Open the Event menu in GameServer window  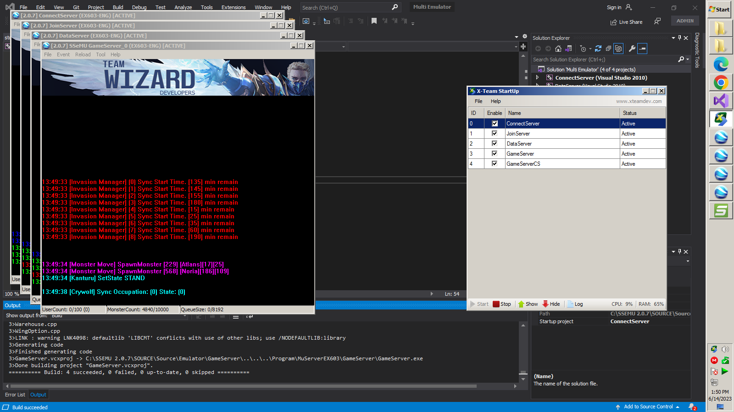coord(63,54)
